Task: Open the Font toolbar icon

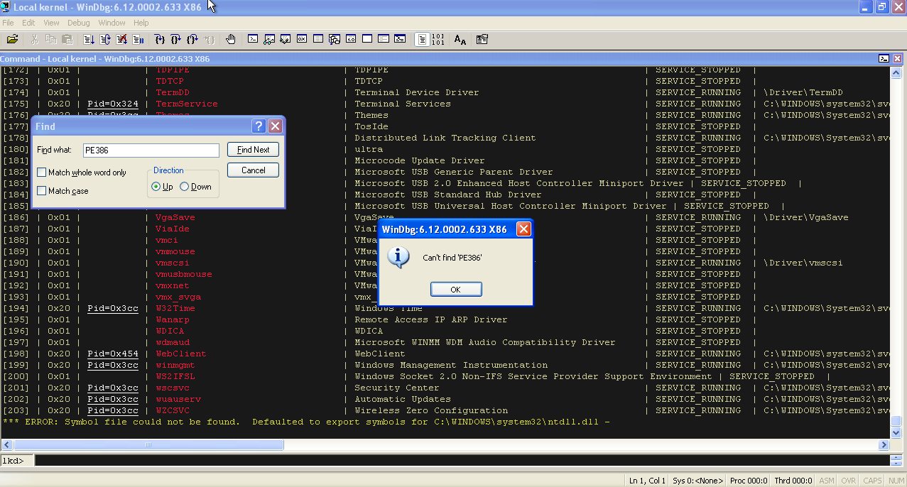Action: coord(460,39)
